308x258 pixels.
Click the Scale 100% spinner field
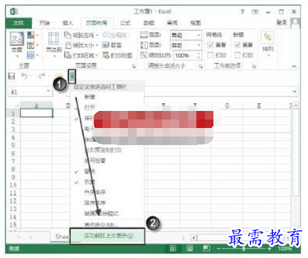coord(187,55)
